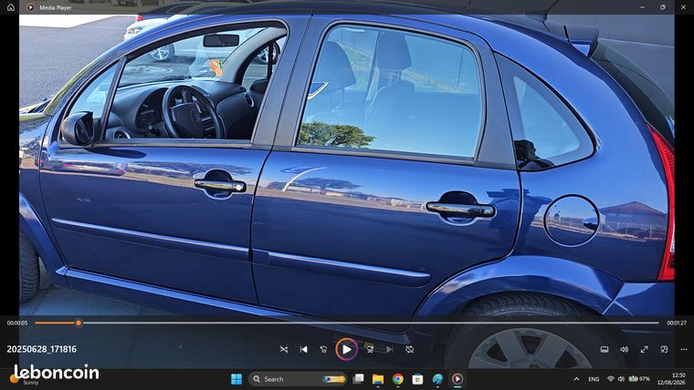The height and width of the screenshot is (390, 694).
Task: Open the ENG language switcher
Action: 594,379
